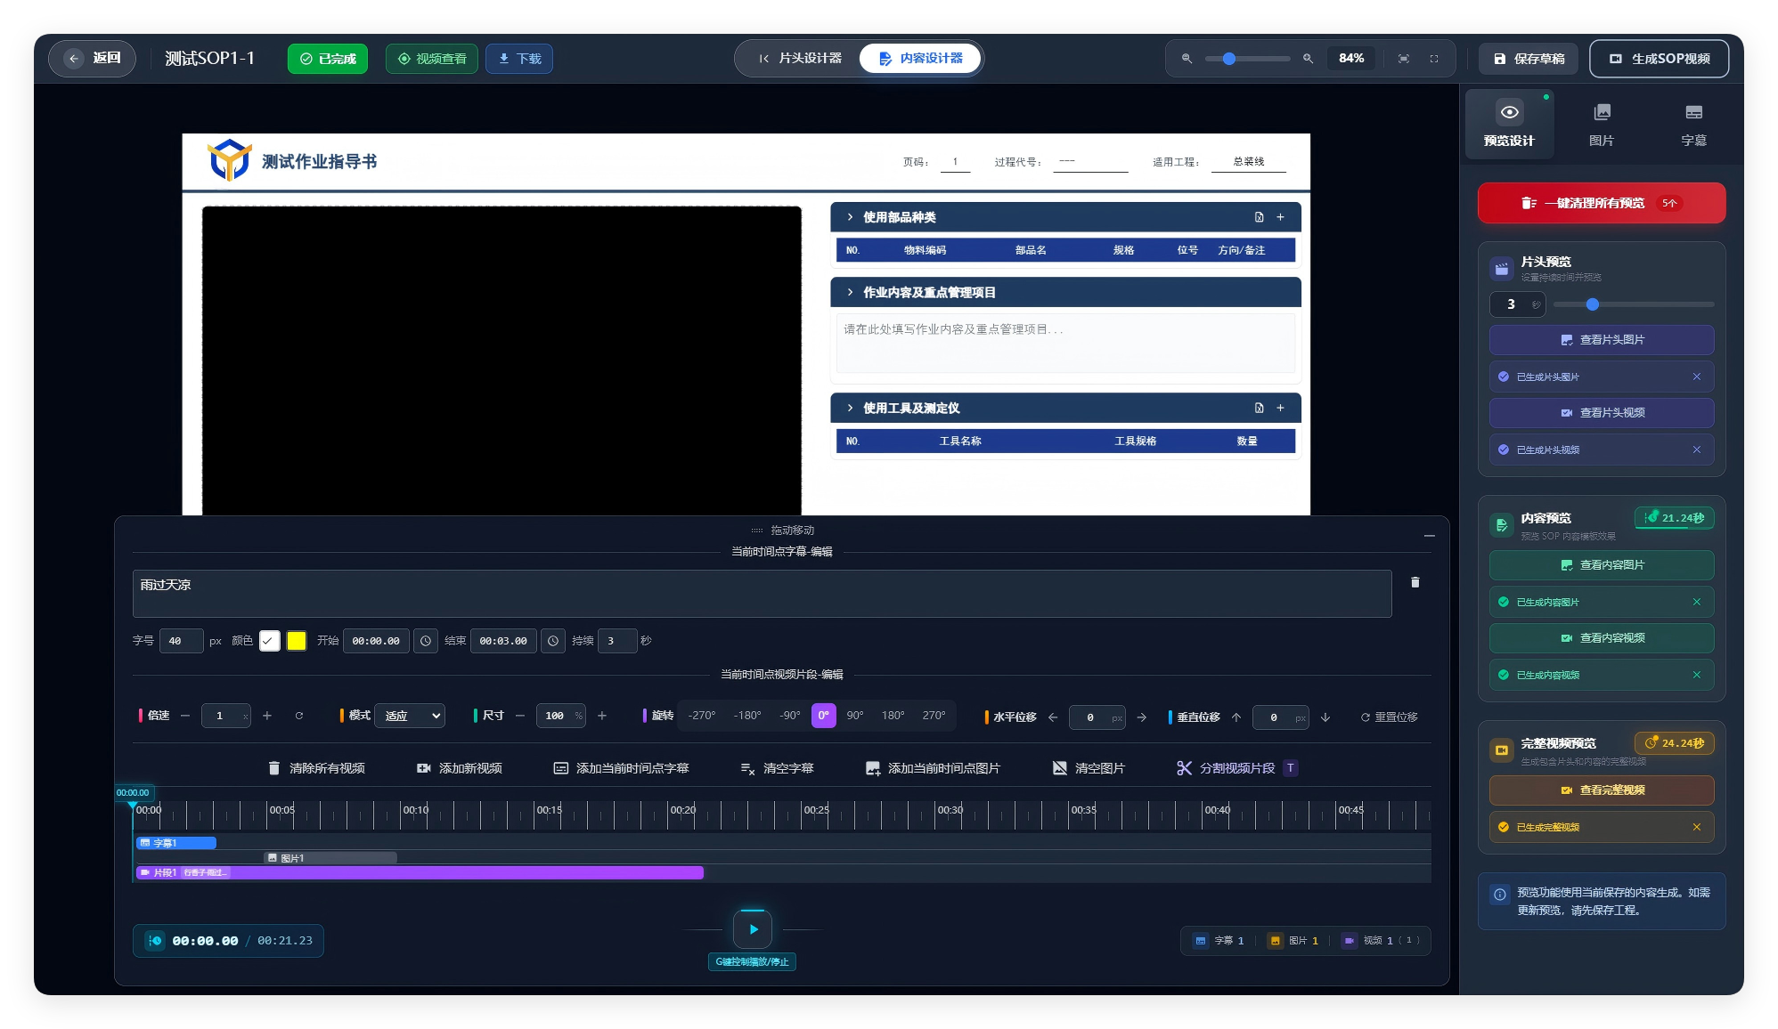Select the 180° rotation option
Viewport: 1778px width, 1029px height.
[x=893, y=716]
